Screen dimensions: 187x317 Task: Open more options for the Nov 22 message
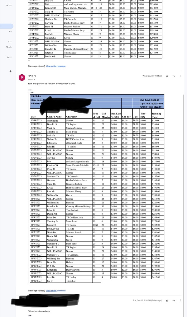[x=180, y=76]
